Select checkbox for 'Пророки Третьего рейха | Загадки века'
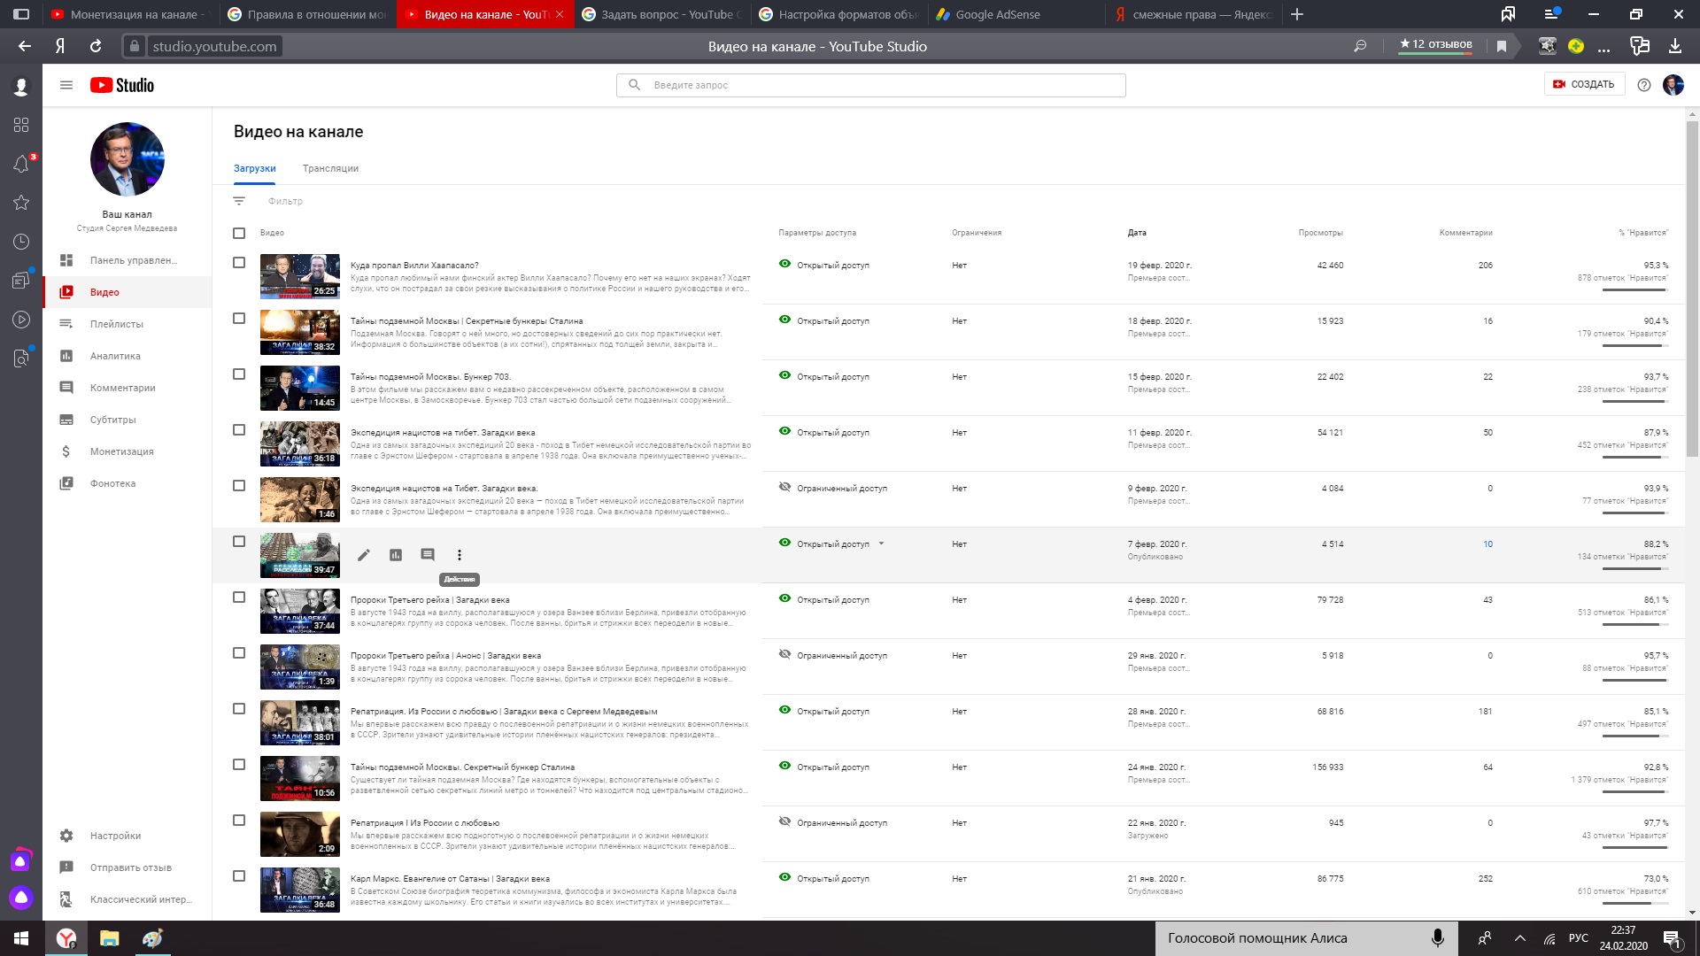The height and width of the screenshot is (956, 1700). point(239,597)
